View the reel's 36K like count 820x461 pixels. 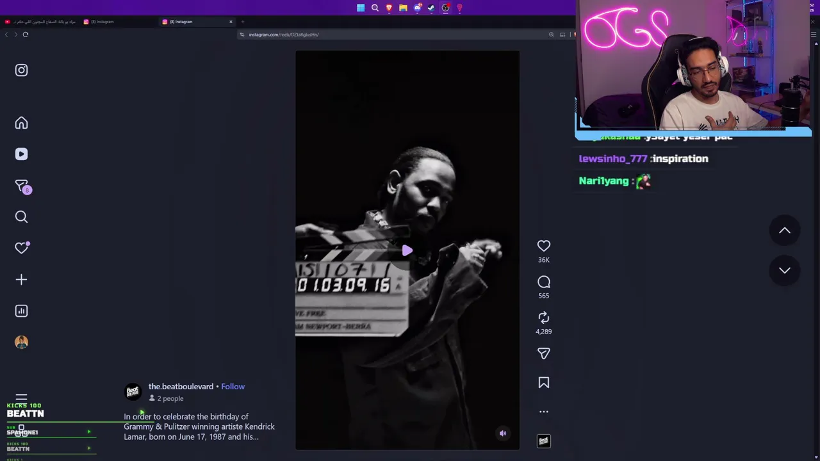click(x=544, y=260)
